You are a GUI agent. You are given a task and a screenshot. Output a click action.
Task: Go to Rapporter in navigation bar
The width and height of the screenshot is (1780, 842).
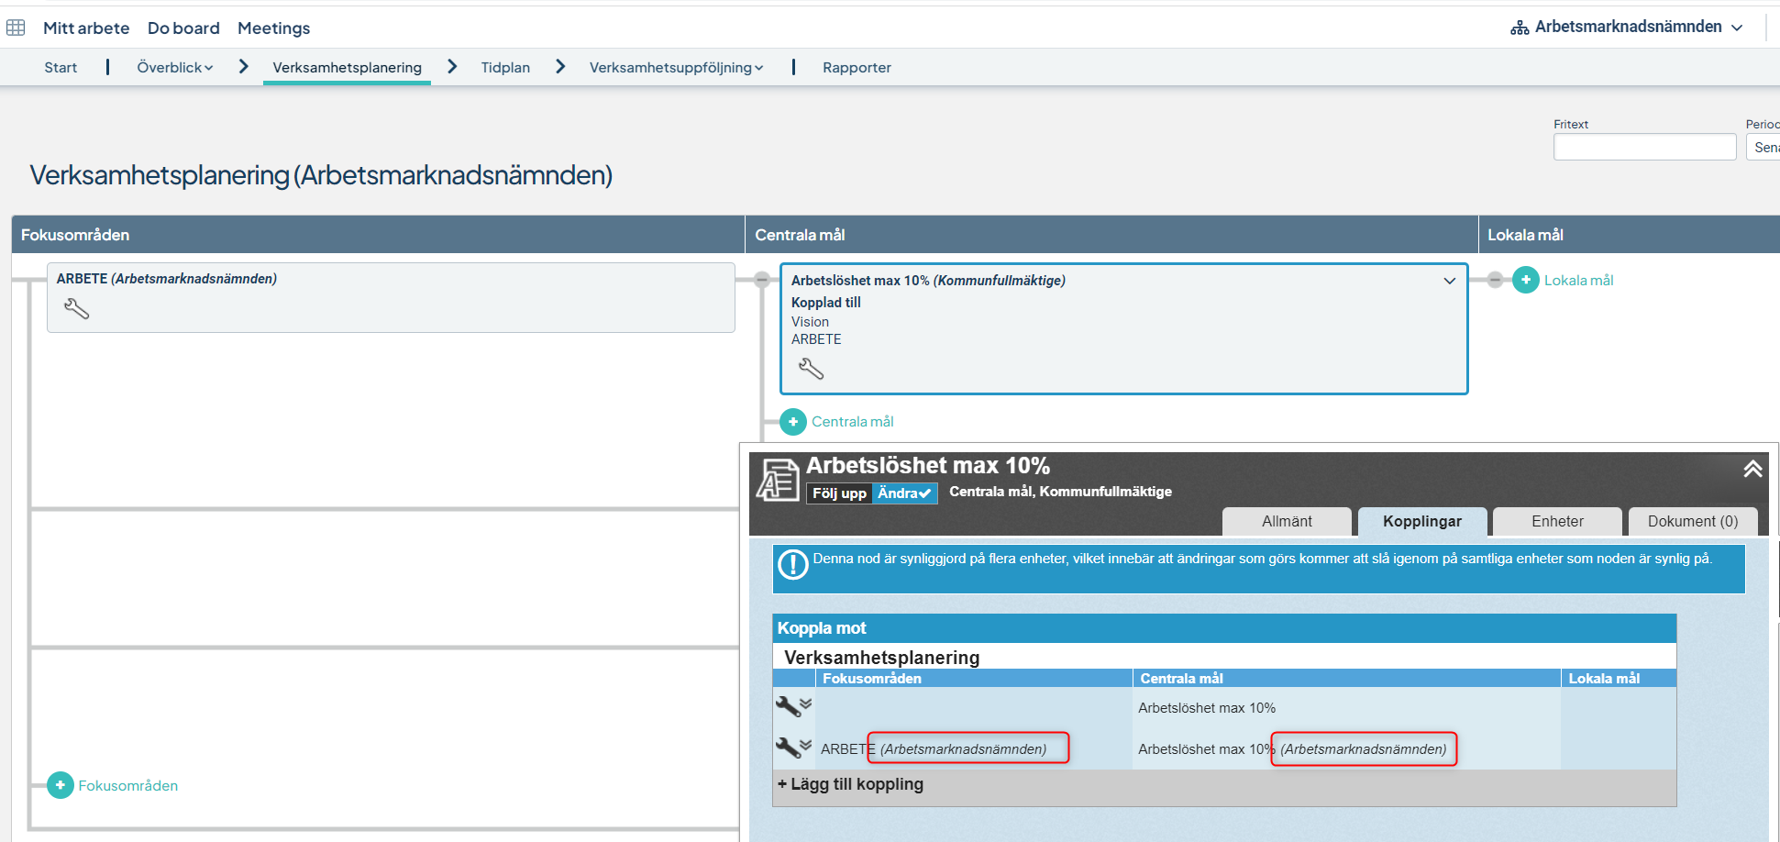[857, 68]
